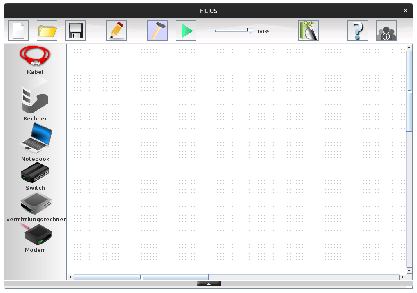This screenshot has width=417, height=293.
Task: Click the Switch label text
Action: tap(36, 188)
